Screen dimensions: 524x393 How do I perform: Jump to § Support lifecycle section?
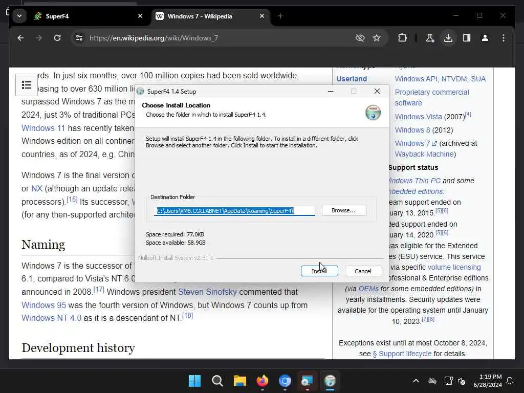402,354
